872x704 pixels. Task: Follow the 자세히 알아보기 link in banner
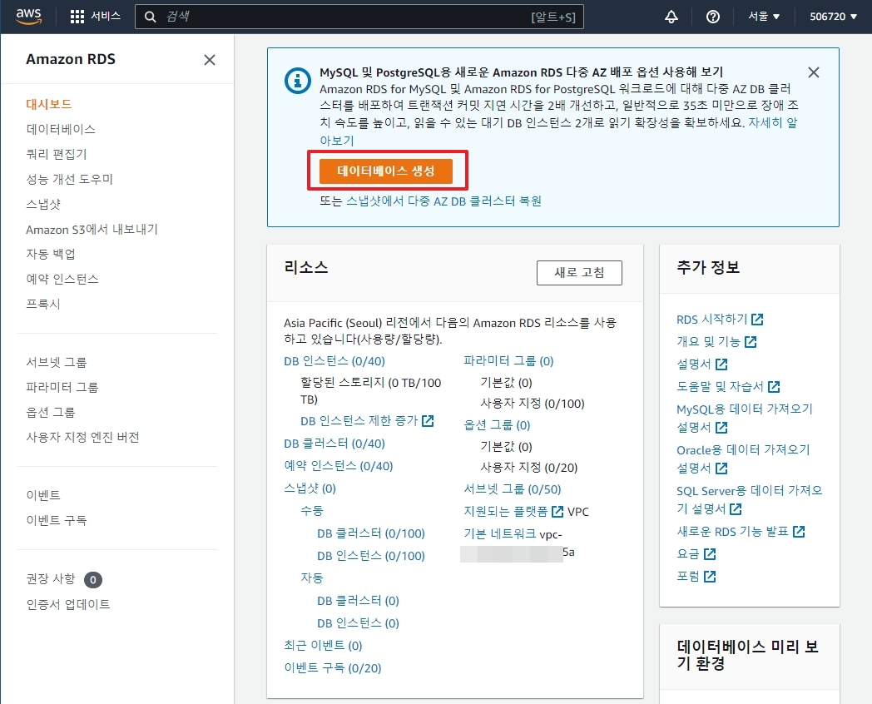[772, 122]
